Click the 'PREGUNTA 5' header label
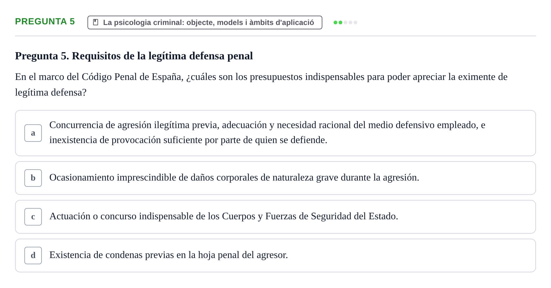Screen dimensions: 551x288 tap(45, 22)
